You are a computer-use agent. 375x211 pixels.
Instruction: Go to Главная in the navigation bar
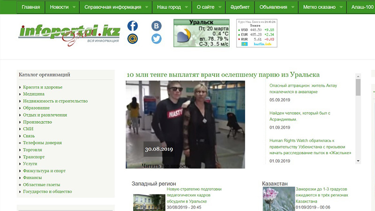(31, 7)
